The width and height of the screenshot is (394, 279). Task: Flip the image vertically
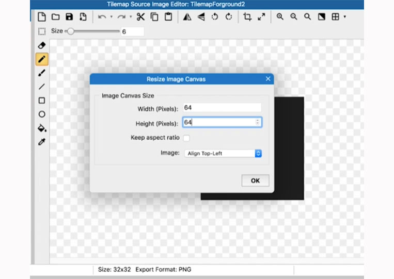click(201, 17)
